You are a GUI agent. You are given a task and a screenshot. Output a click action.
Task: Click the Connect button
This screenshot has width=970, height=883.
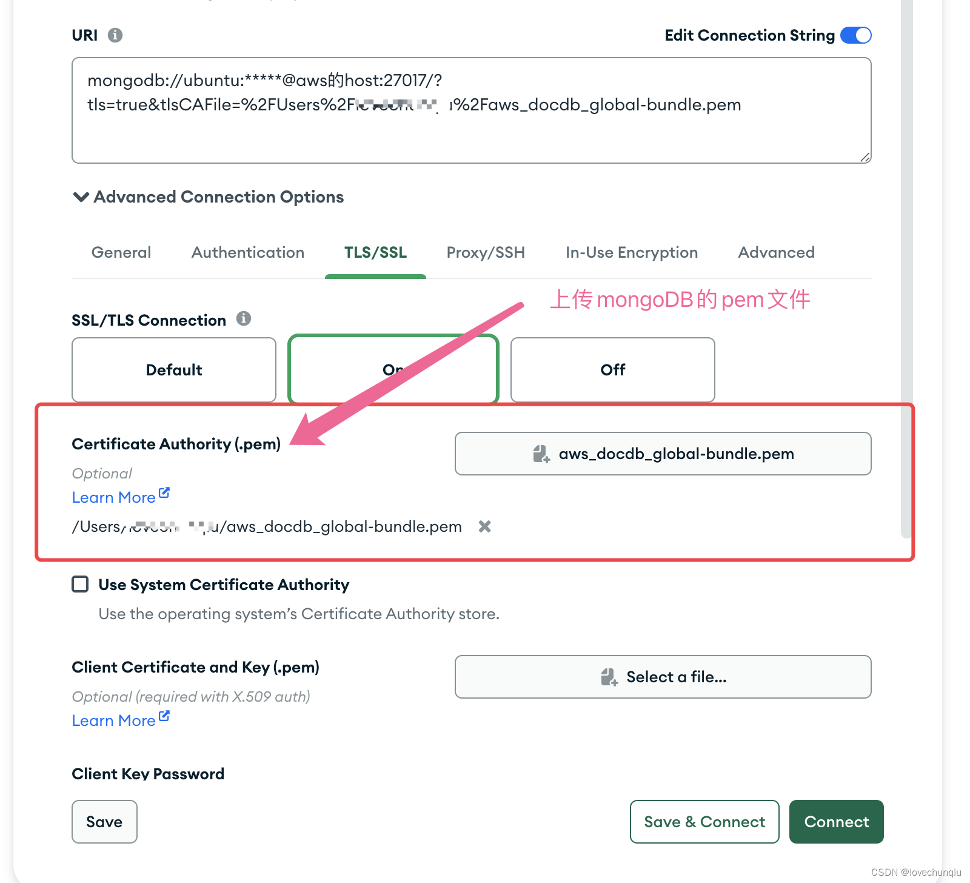[x=836, y=822]
